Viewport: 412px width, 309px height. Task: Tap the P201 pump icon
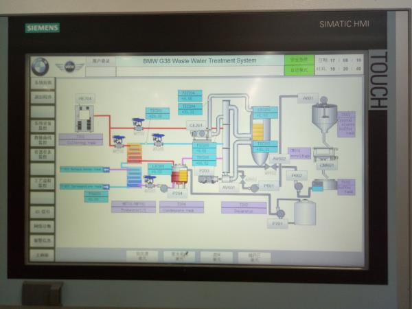(x=280, y=214)
